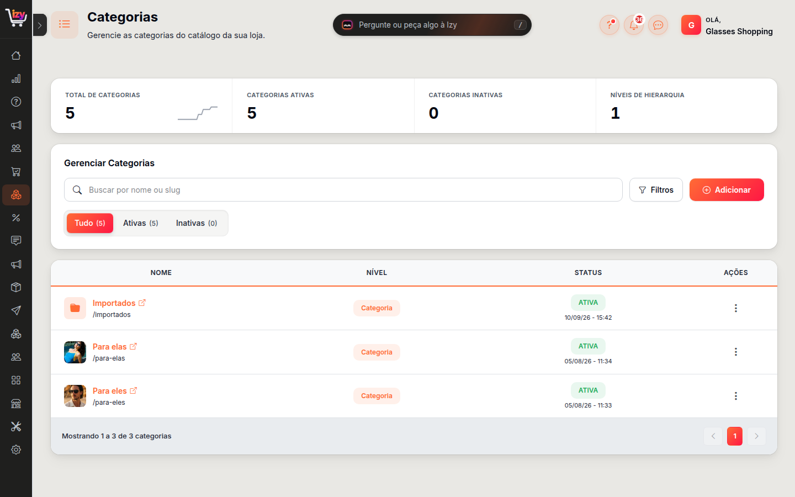Open the settings gear in the sidebar
The width and height of the screenshot is (795, 497).
pos(16,450)
